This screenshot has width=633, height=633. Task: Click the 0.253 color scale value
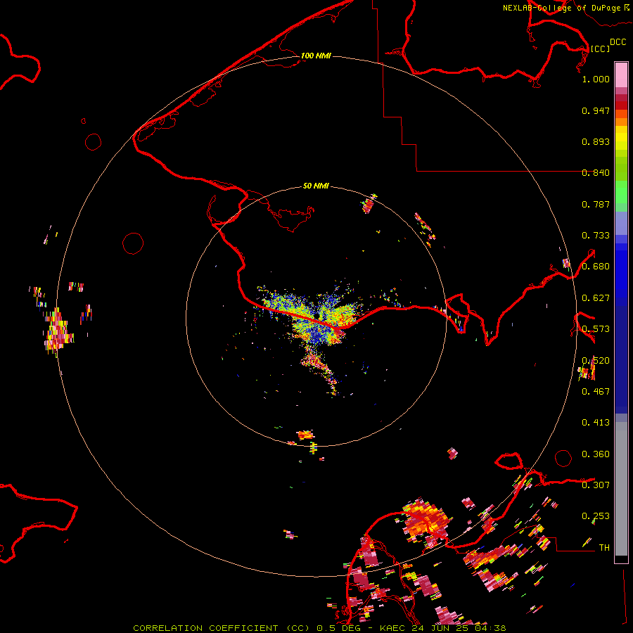click(x=596, y=516)
